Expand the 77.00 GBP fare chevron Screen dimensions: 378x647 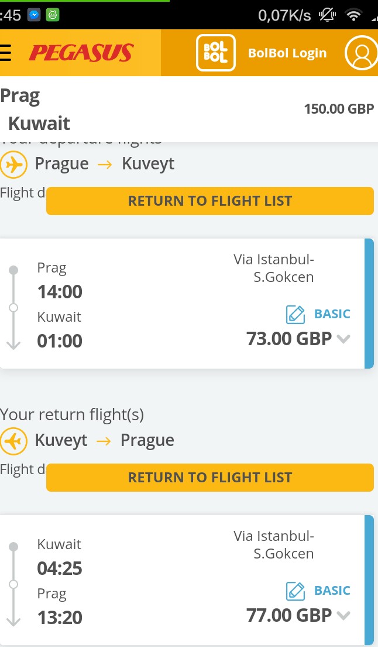coord(343,615)
